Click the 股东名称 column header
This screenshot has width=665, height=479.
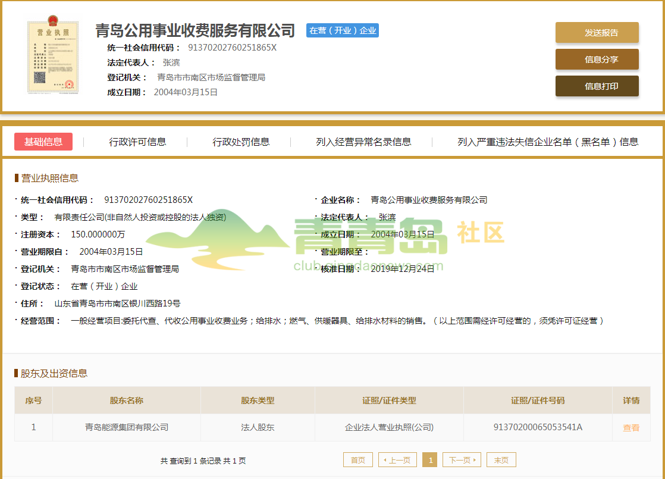click(x=126, y=400)
